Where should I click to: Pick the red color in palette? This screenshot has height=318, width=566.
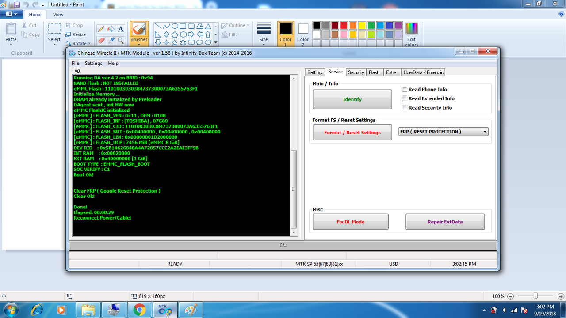click(344, 26)
